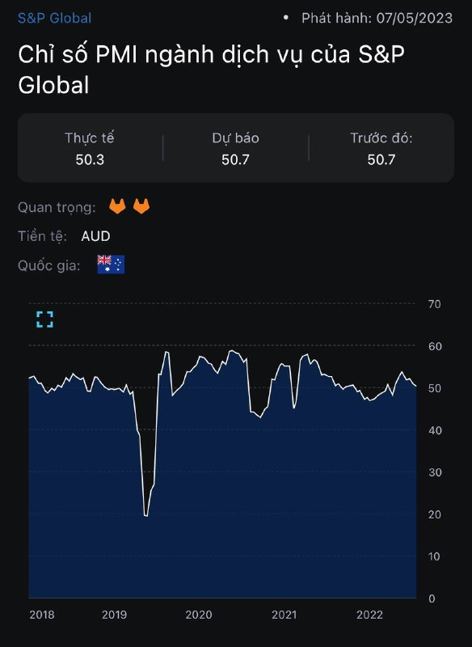
Task: Click the latest data point on chart line
Action: point(415,387)
